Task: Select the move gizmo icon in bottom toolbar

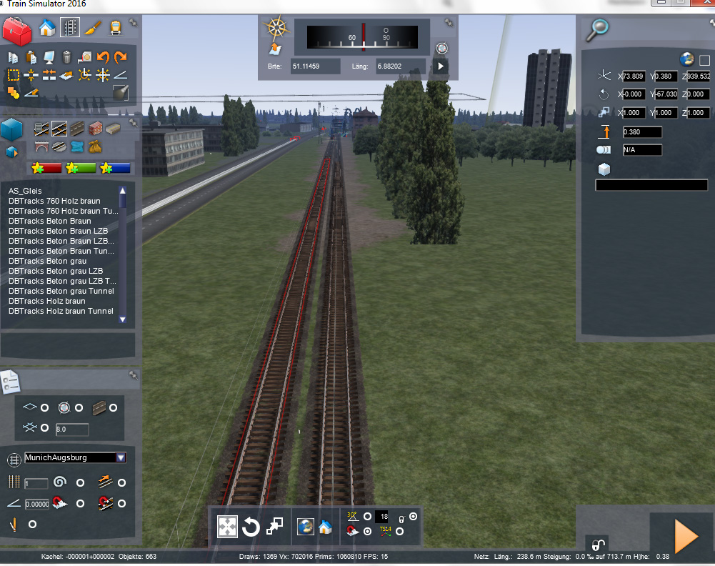Action: (x=227, y=527)
